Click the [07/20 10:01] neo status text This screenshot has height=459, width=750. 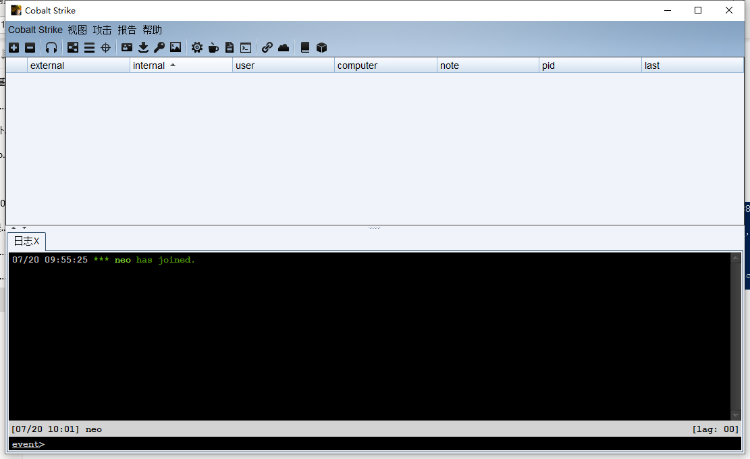click(x=57, y=429)
